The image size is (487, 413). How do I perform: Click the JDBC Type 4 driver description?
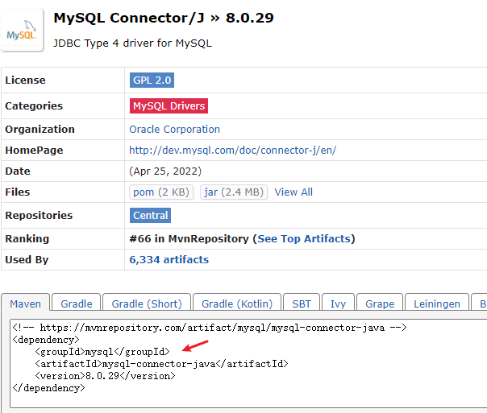click(x=132, y=43)
